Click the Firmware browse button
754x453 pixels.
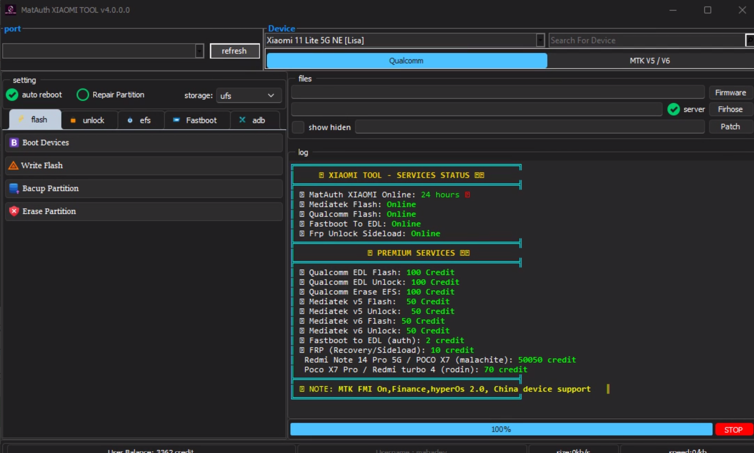click(730, 93)
